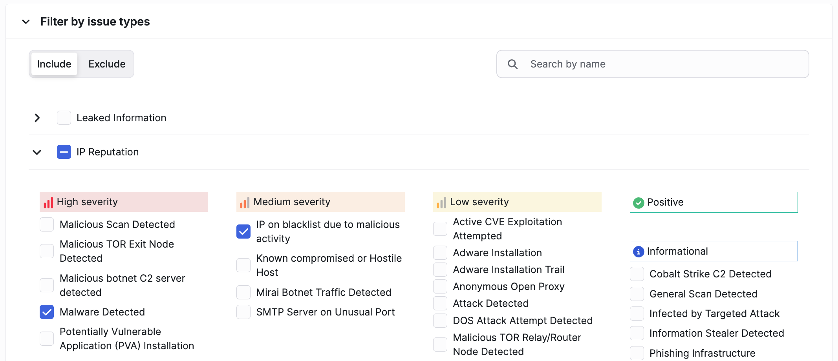Click the Medium severity bar icon

click(245, 202)
